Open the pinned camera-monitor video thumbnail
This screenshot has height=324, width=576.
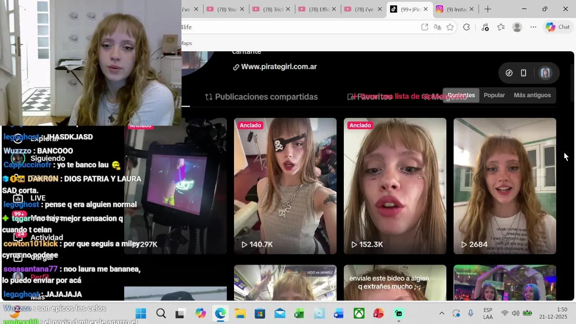(x=175, y=186)
